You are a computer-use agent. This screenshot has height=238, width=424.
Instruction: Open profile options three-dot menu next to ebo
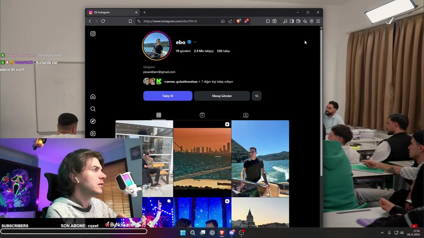point(195,42)
